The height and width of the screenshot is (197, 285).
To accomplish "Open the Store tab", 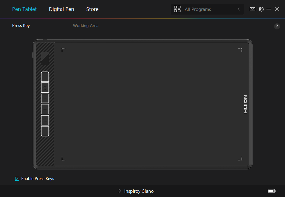I will tap(92, 9).
